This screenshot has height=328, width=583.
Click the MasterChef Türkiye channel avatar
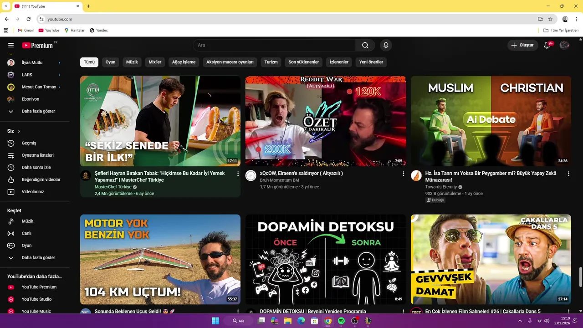coord(86,176)
